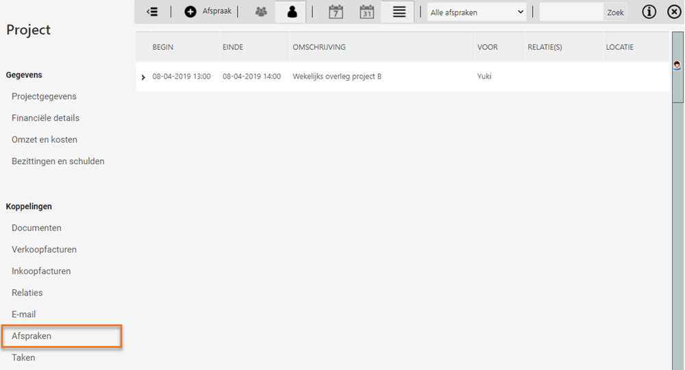Open Inkoopfacturen under Koppelingen

click(41, 271)
